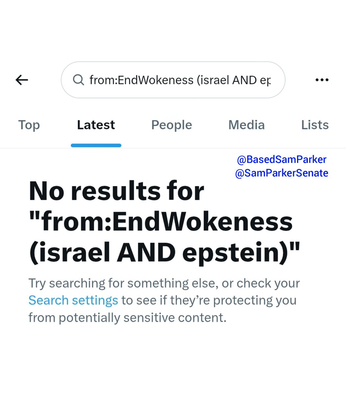The image size is (346, 395).
Task: Click the "No results for" heading line
Action: point(117,191)
